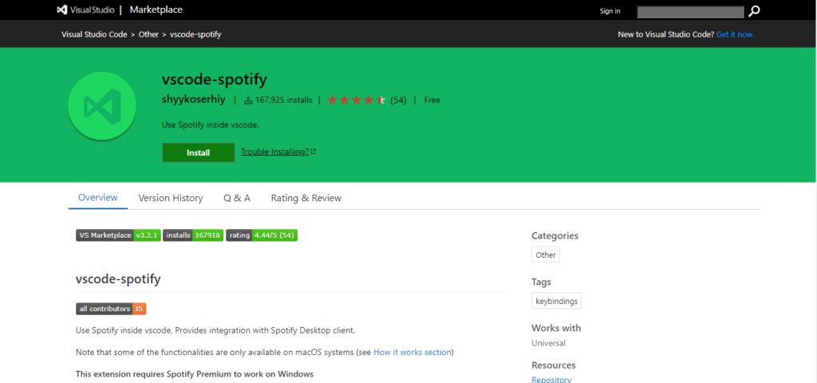Click the Free price label
The image size is (817, 383).
tap(432, 100)
